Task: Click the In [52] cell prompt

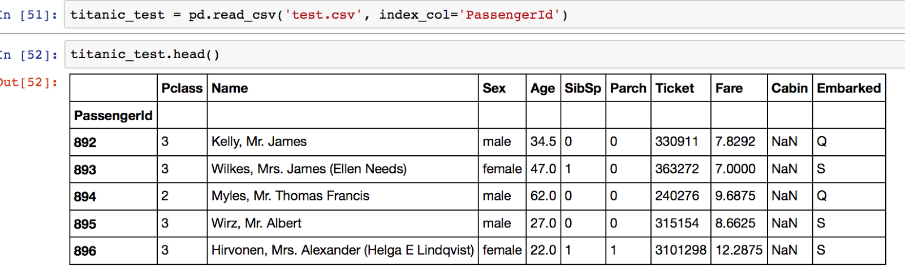Action: 28,55
